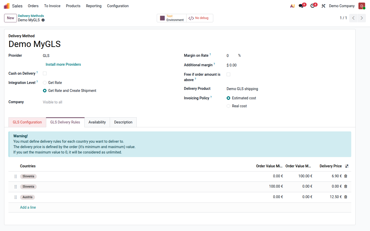Grab the handle of the Austria row
Image resolution: width=370 pixels, height=231 pixels.
tap(16, 197)
